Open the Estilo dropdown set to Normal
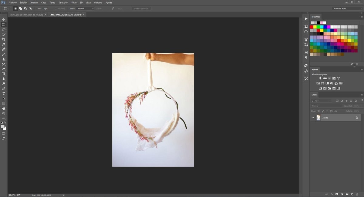The height and width of the screenshot is (197, 364). coord(85,8)
